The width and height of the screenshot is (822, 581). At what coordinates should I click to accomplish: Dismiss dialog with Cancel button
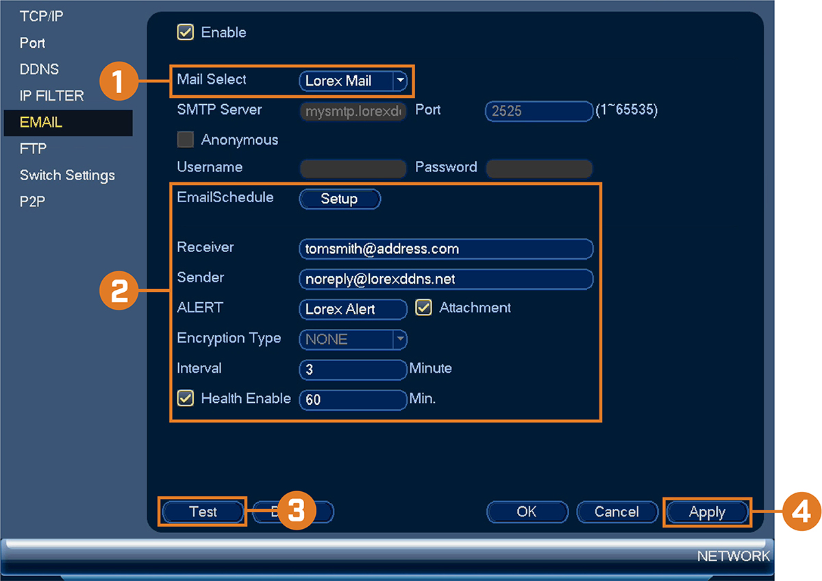(x=617, y=512)
